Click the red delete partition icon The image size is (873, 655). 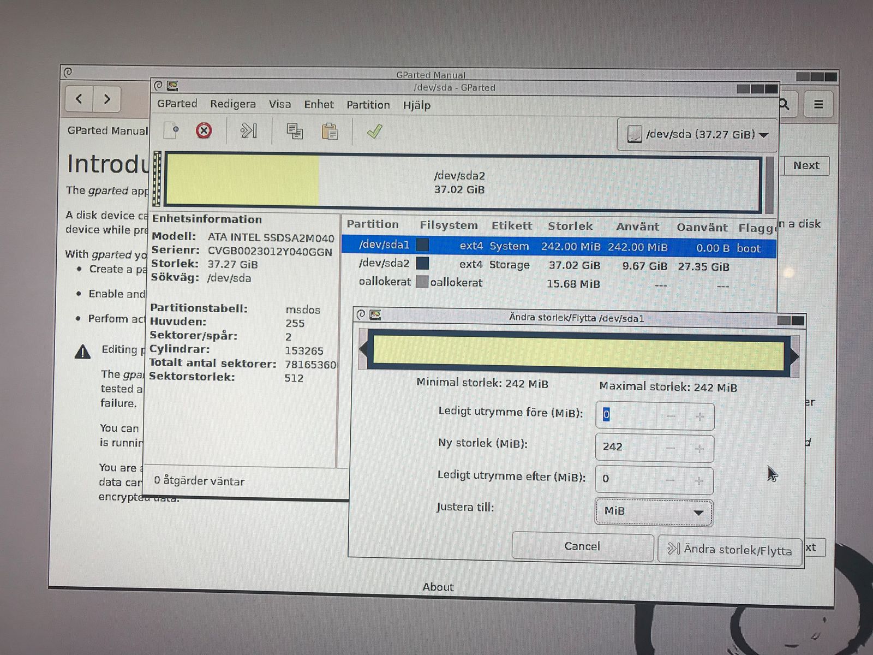(204, 131)
